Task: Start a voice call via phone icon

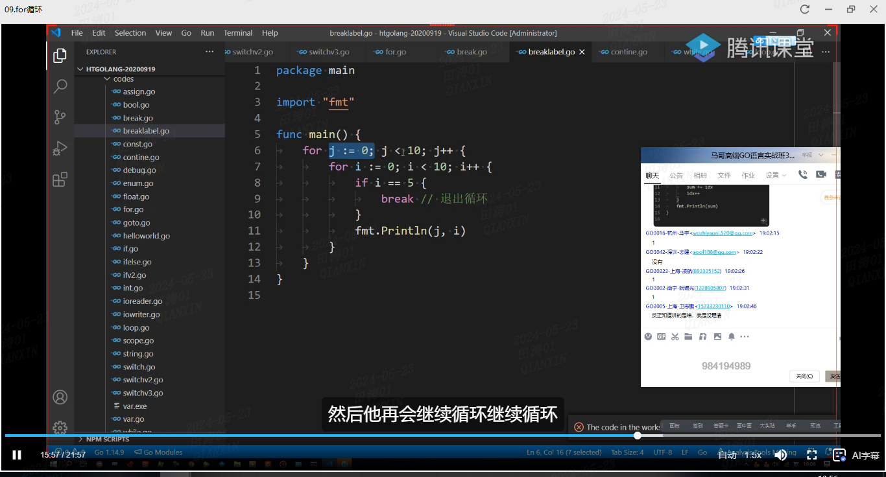Action: pyautogui.click(x=803, y=174)
